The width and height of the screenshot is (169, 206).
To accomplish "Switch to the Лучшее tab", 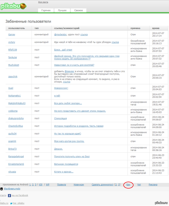I will [62, 10].
